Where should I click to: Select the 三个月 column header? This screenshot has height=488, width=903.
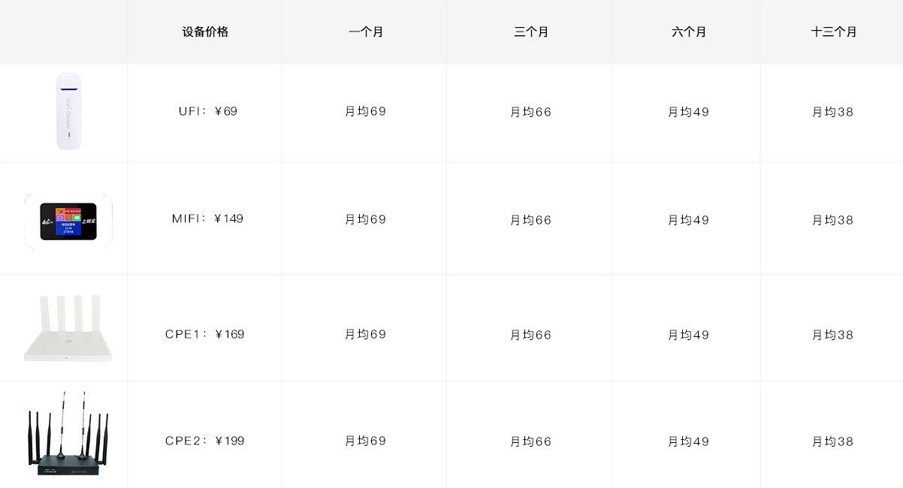pos(531,32)
